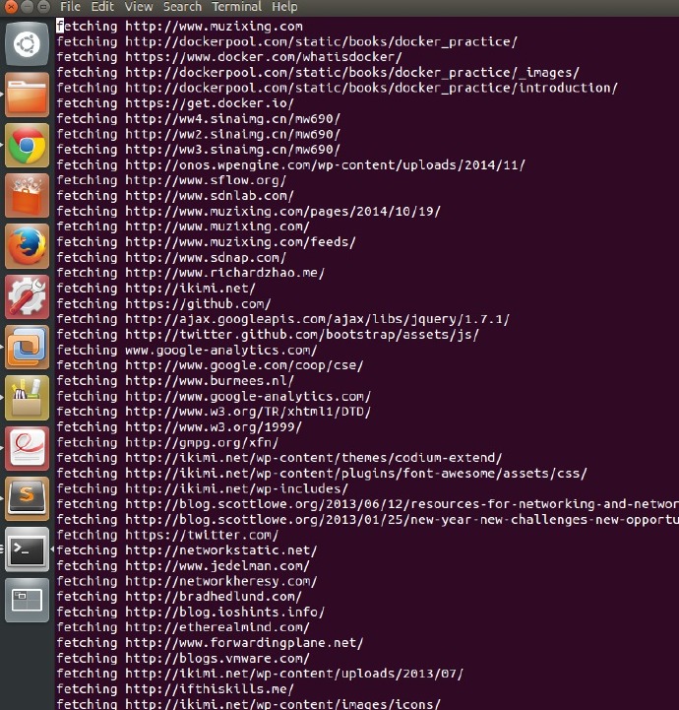Open the Edit menu
The height and width of the screenshot is (710, 679).
[x=102, y=7]
